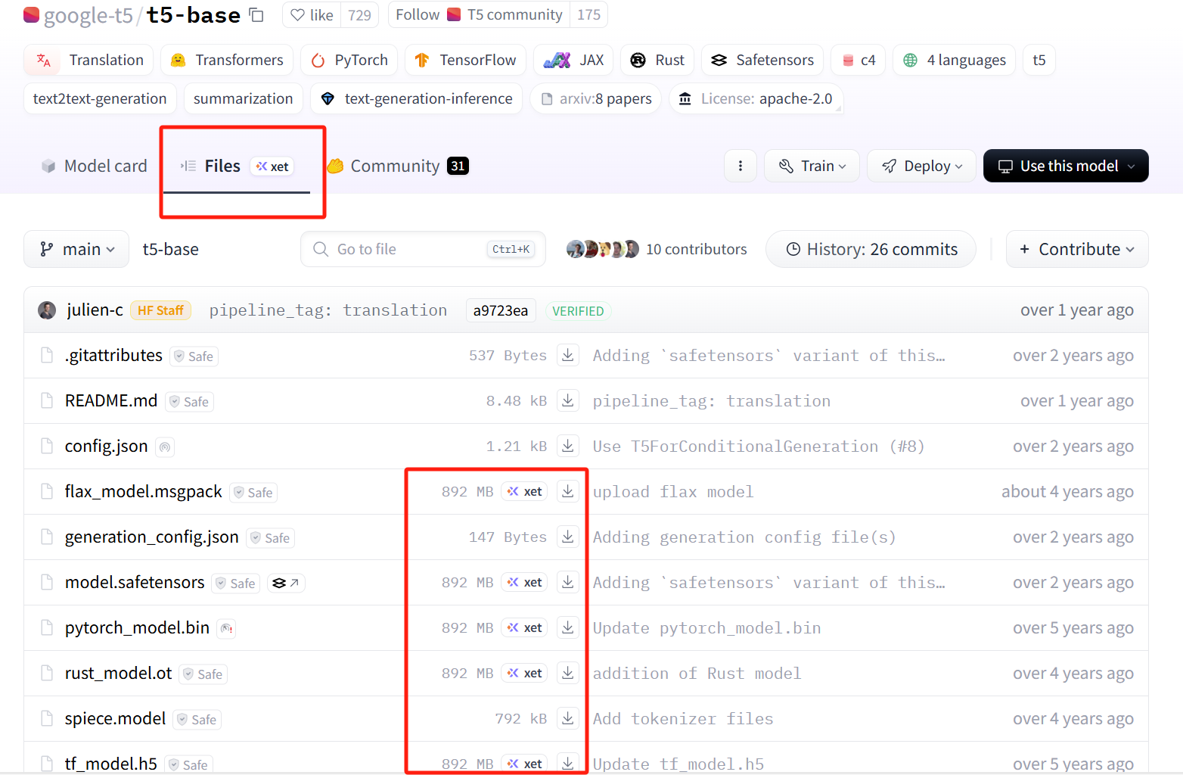Image resolution: width=1183 pixels, height=775 pixels.
Task: Expand Use this model dropdown
Action: (1066, 166)
